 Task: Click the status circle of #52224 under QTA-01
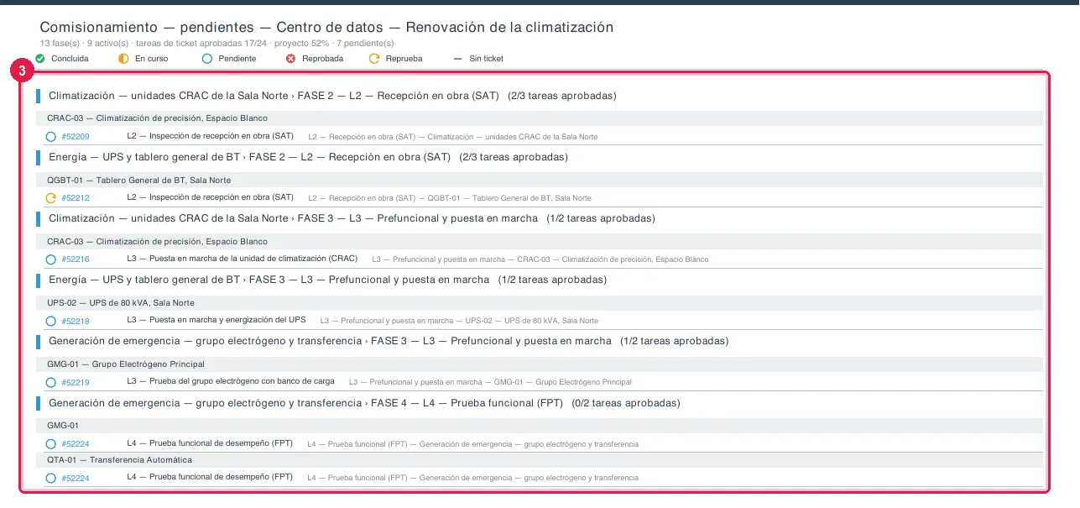pyautogui.click(x=51, y=478)
